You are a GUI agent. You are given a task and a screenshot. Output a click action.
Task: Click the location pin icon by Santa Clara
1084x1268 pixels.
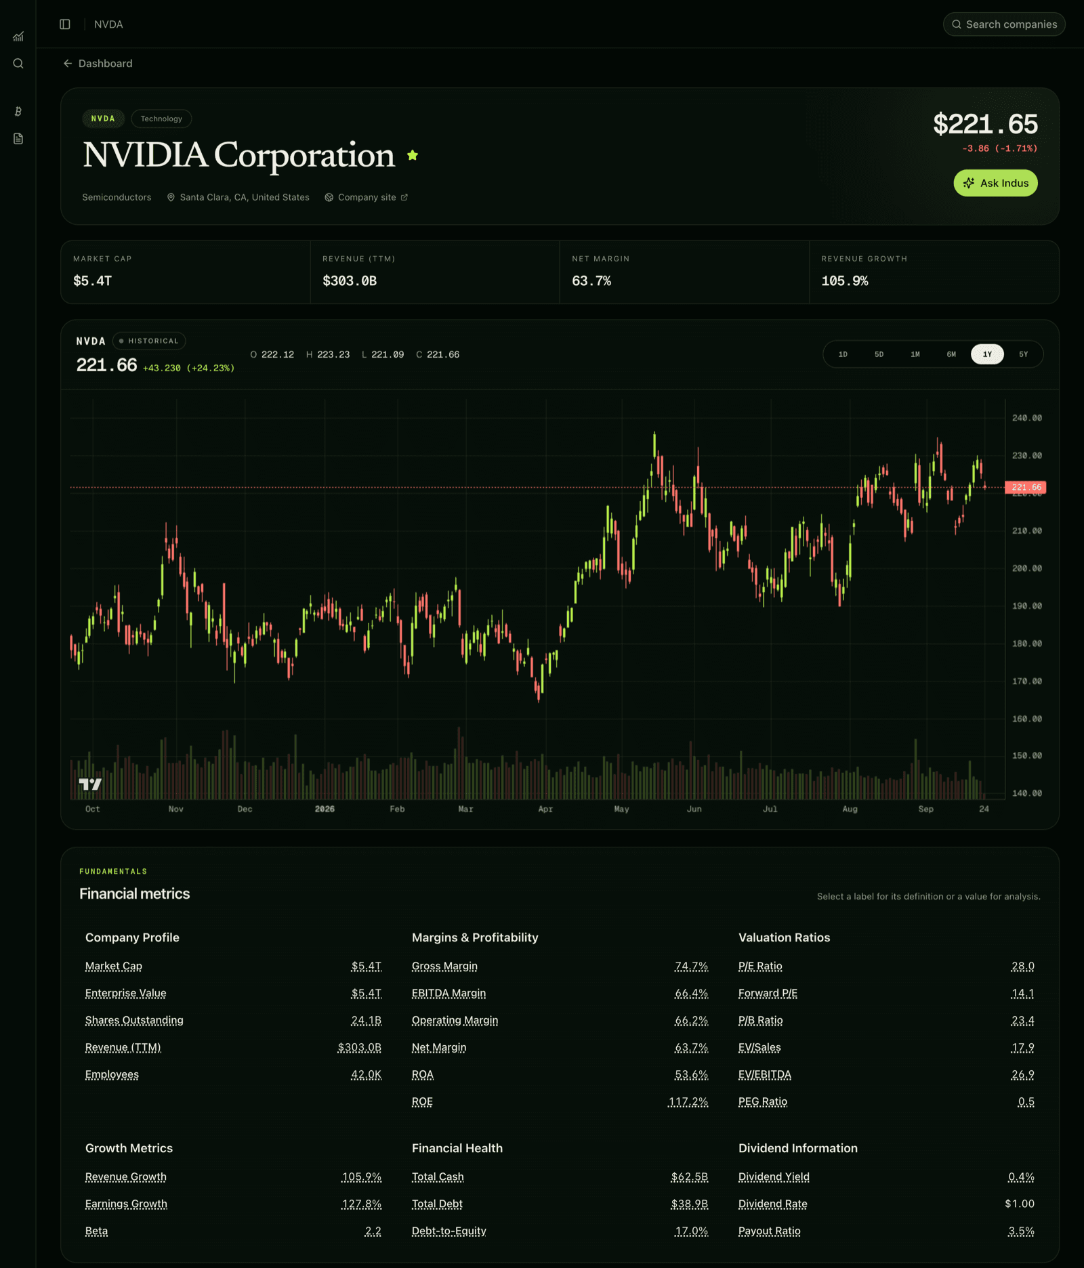(171, 198)
